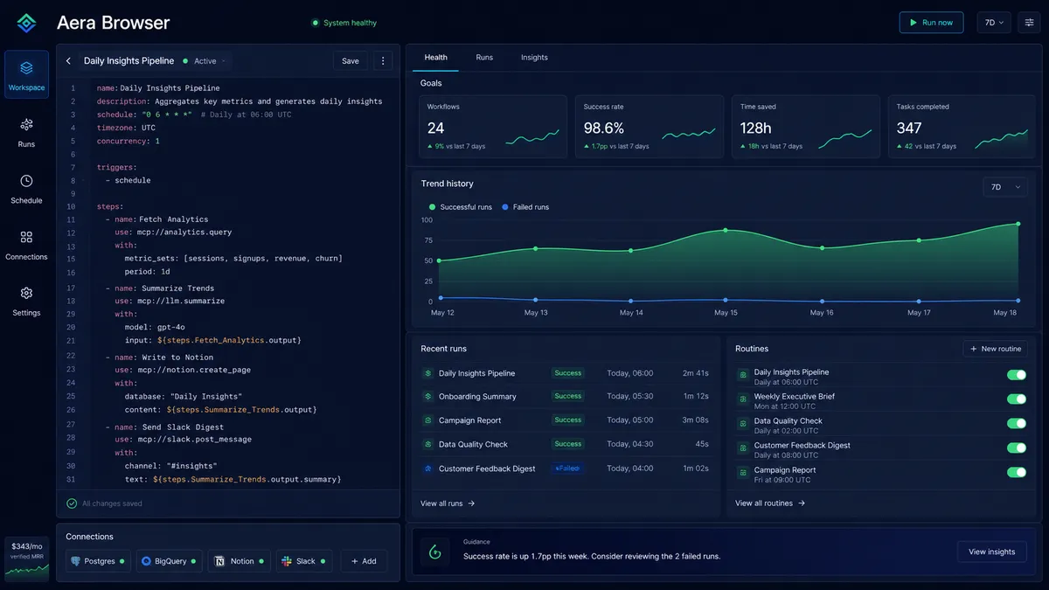
Task: Toggle Successful runs legend series
Action: point(460,207)
